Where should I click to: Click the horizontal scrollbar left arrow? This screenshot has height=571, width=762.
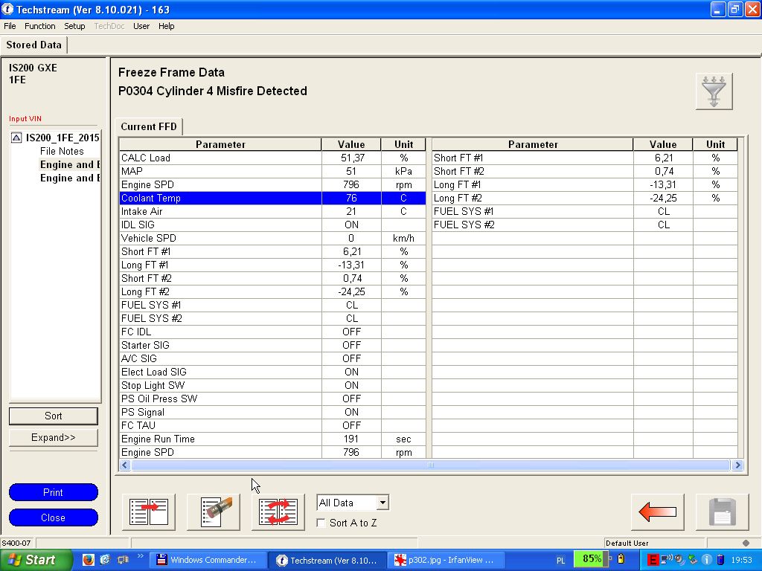pos(125,465)
